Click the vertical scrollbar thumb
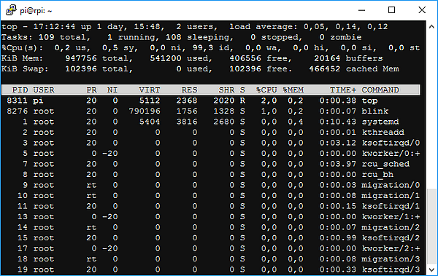 (x=431, y=226)
